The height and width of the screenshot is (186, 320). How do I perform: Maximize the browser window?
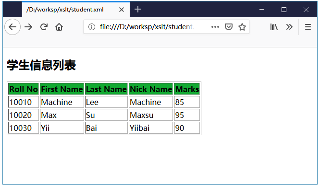tap(284, 10)
